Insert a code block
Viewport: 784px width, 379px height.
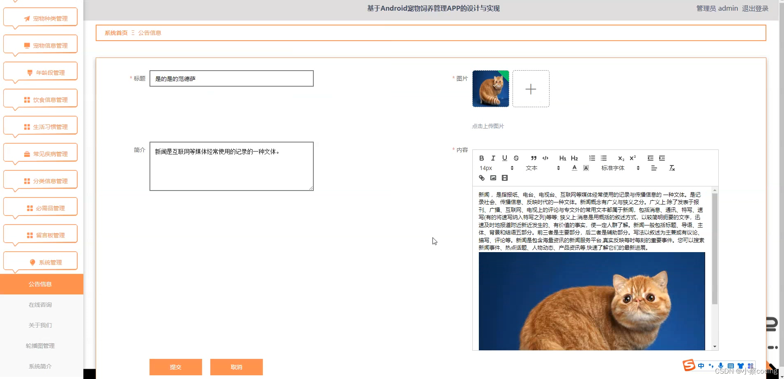545,158
